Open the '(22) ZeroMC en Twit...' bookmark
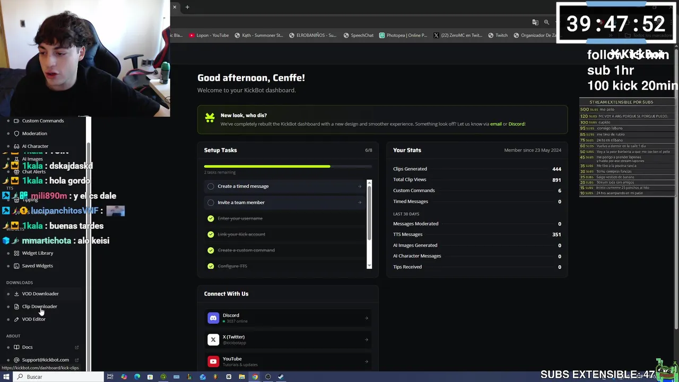Viewport: 679px width, 382px height. pyautogui.click(x=457, y=36)
